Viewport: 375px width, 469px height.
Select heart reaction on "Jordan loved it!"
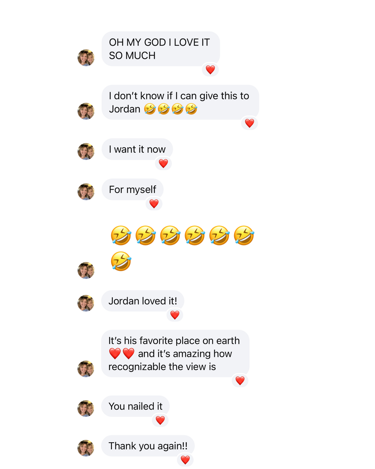pos(175,315)
